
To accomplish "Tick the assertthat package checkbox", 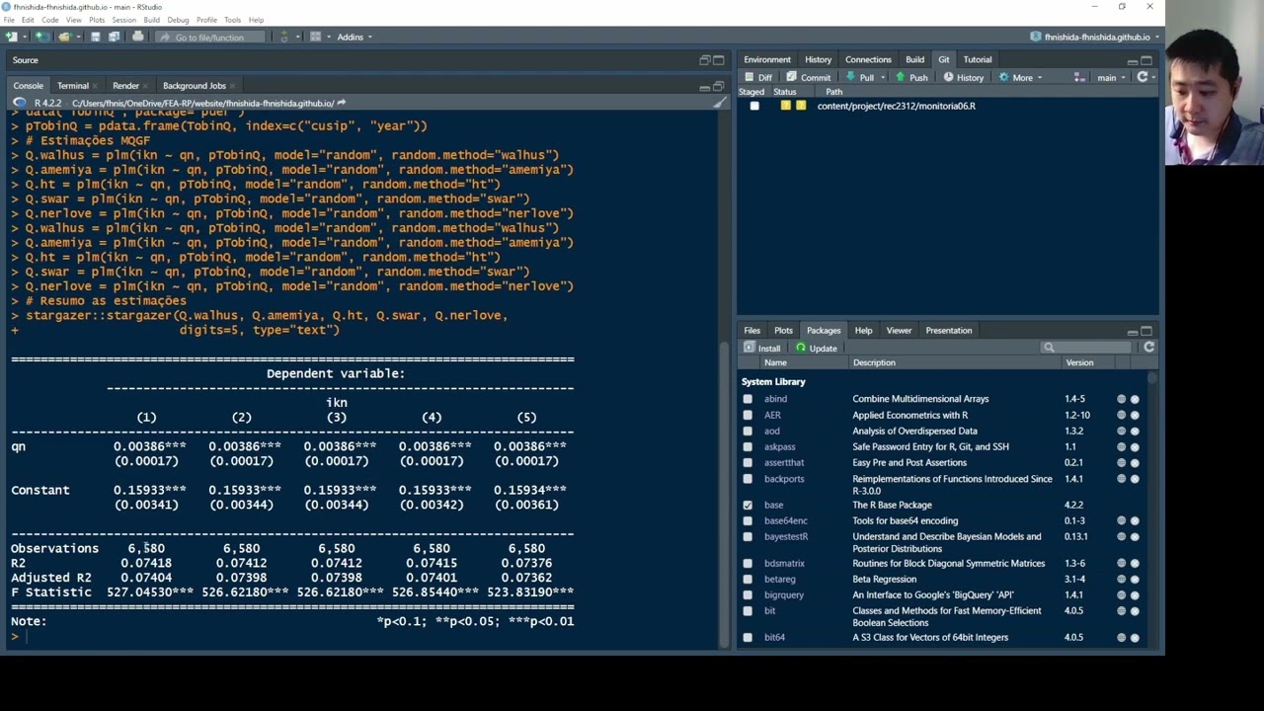I will tap(748, 462).
